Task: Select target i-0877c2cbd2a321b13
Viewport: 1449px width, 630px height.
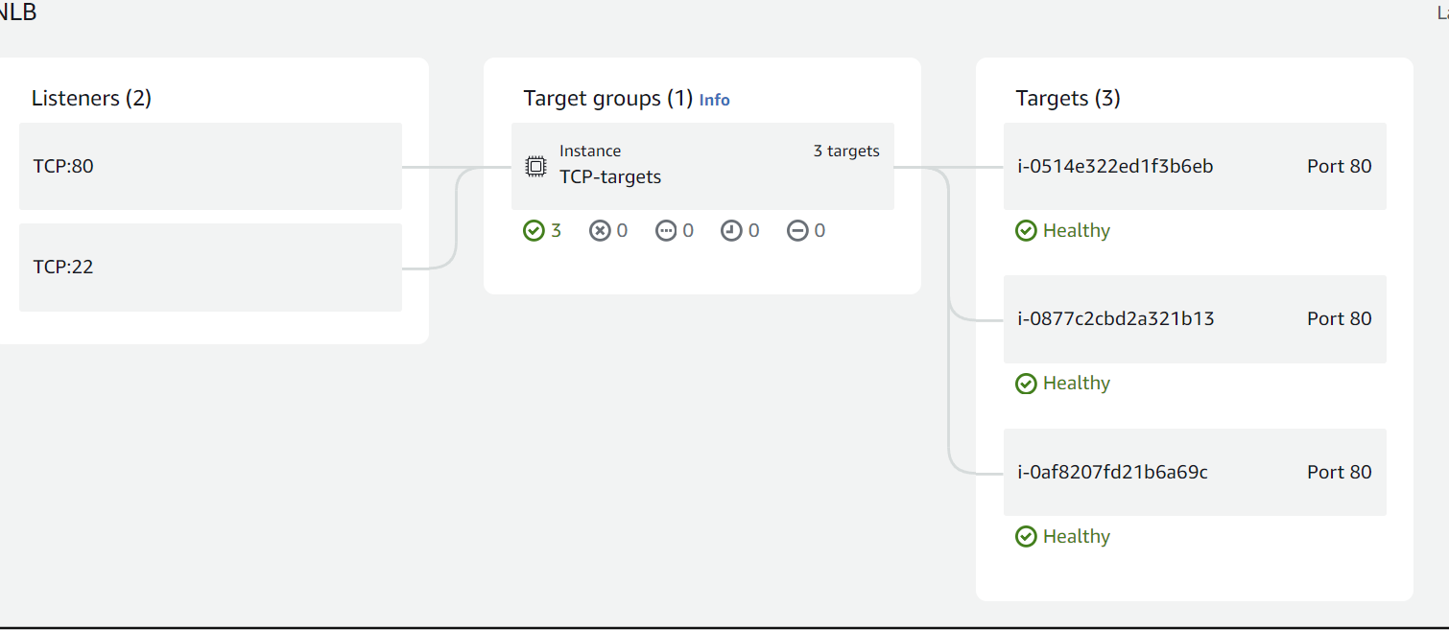Action: click(1116, 318)
